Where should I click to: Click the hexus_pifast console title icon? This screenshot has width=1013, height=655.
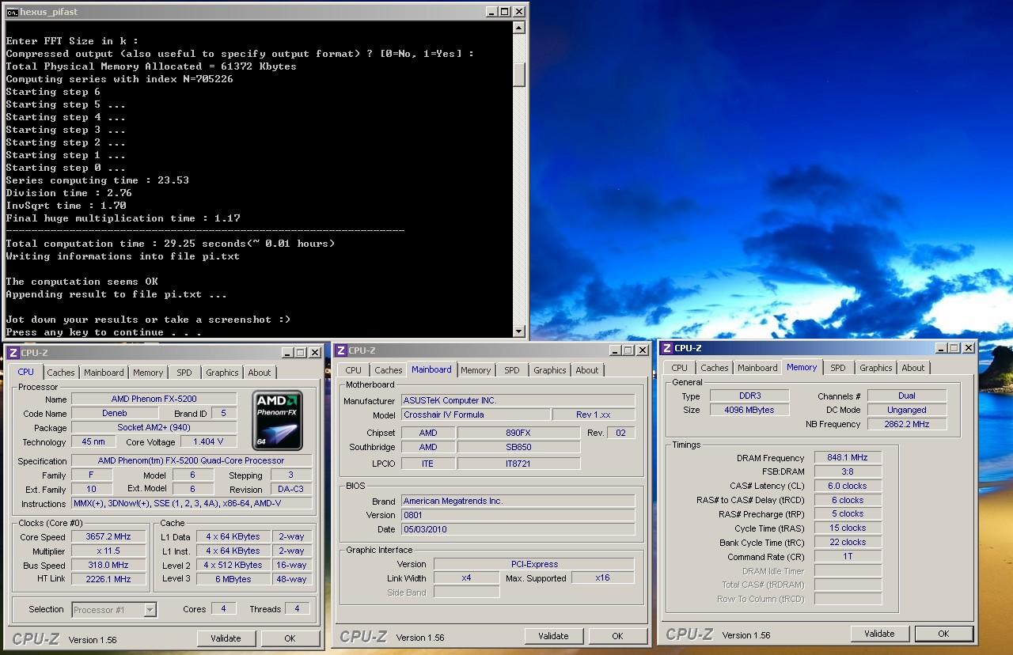[x=12, y=12]
